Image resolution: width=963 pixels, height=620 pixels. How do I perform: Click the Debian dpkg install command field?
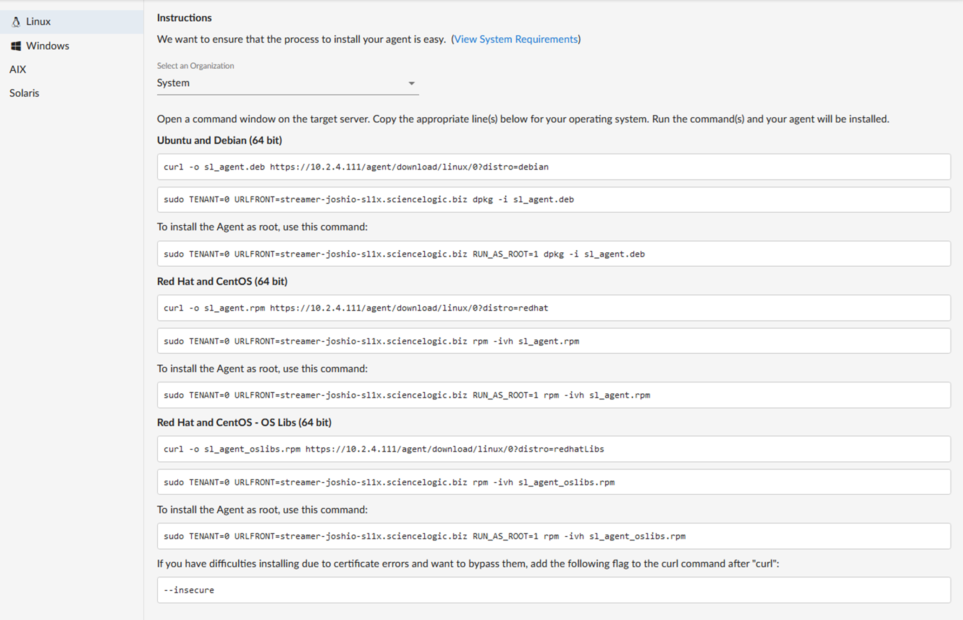tap(554, 200)
